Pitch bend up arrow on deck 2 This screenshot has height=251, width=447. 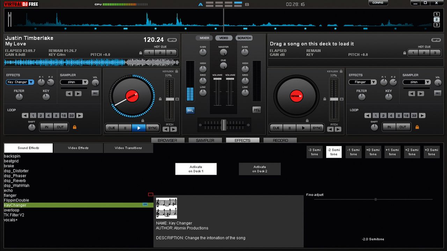pos(338,129)
